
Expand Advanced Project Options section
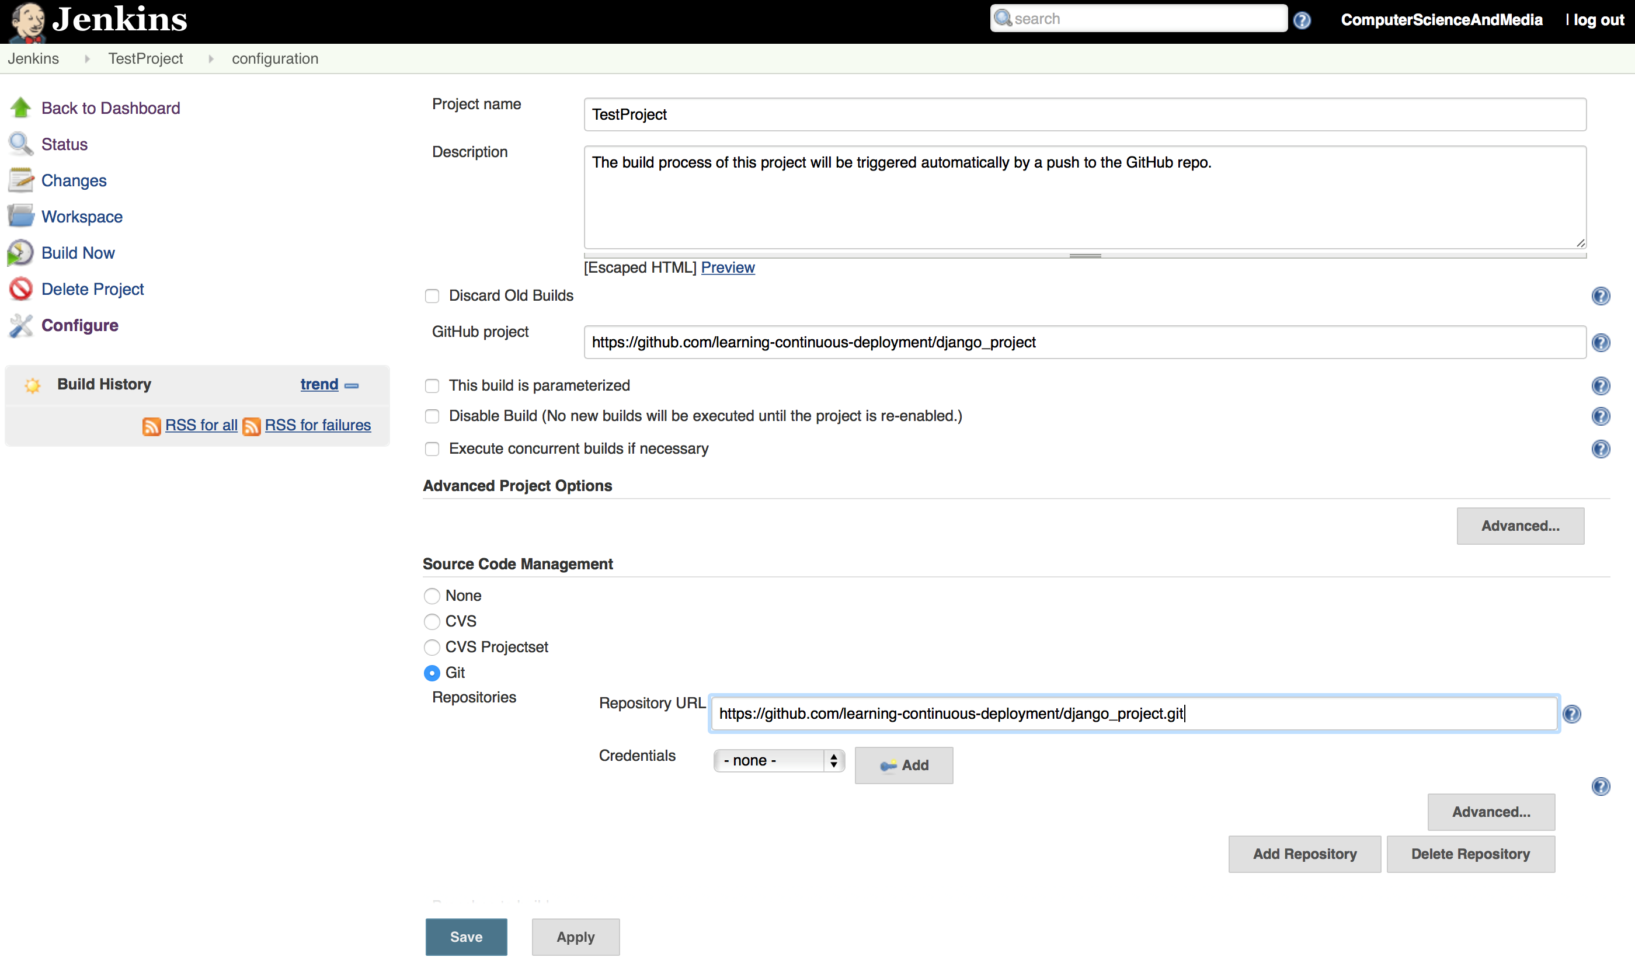point(1521,525)
